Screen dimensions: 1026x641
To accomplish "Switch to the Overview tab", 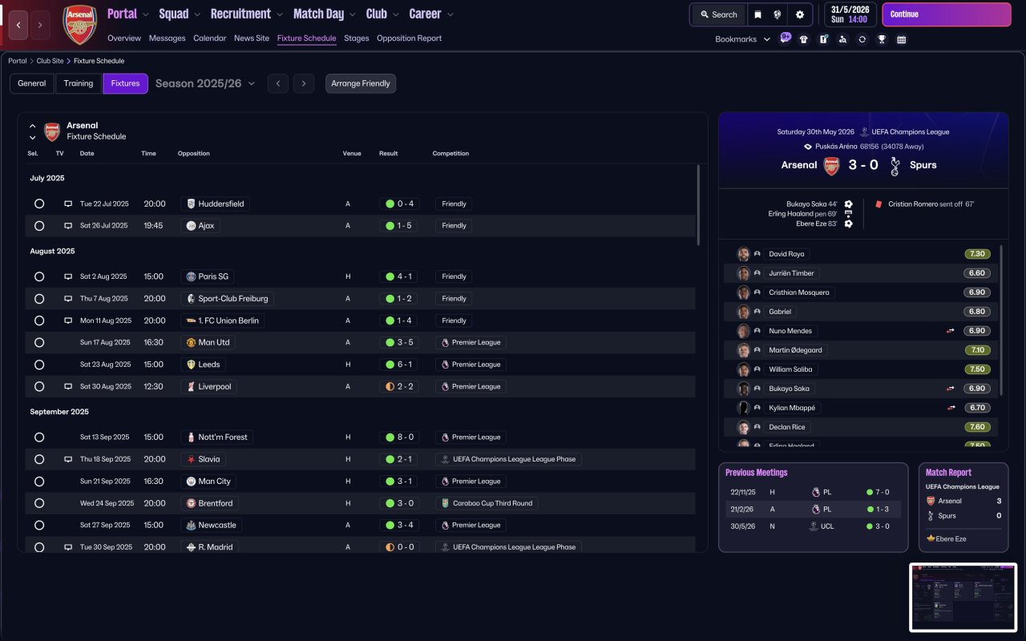I will tap(124, 38).
